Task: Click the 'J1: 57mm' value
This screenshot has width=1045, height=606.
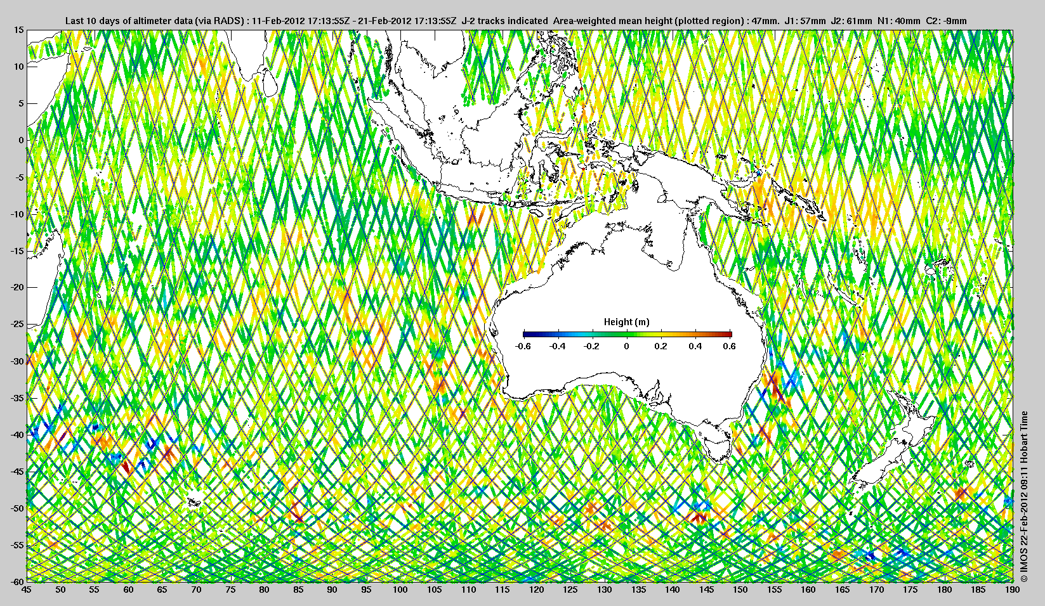Action: pos(805,21)
